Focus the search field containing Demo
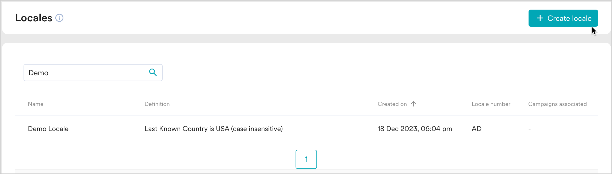The height and width of the screenshot is (174, 612). pyautogui.click(x=93, y=73)
